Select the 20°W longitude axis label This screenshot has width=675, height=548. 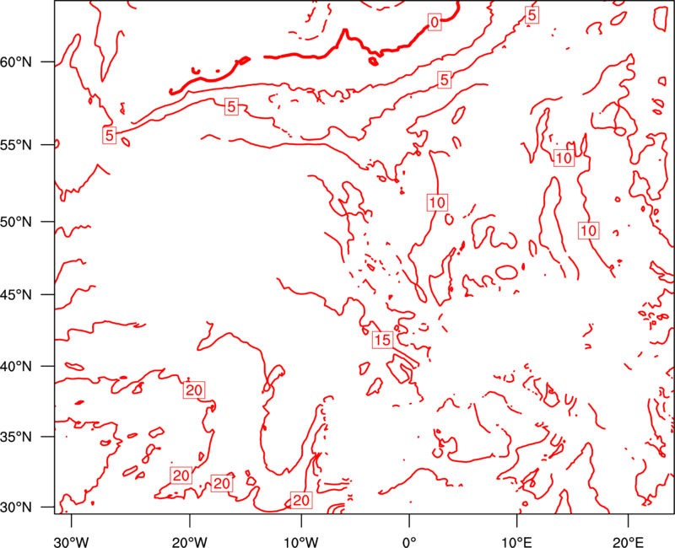tap(189, 541)
